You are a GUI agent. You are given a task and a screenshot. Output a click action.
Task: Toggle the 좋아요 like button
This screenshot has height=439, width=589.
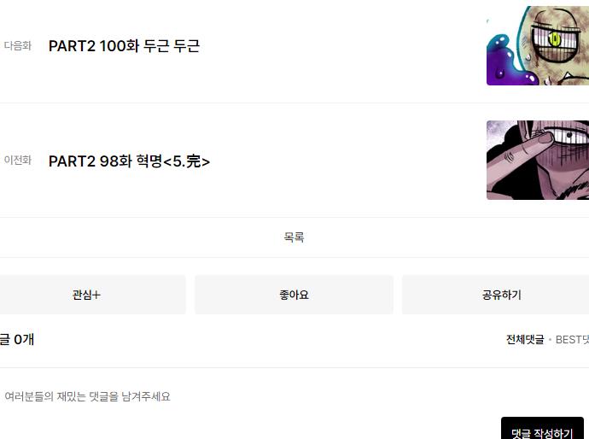(x=294, y=295)
